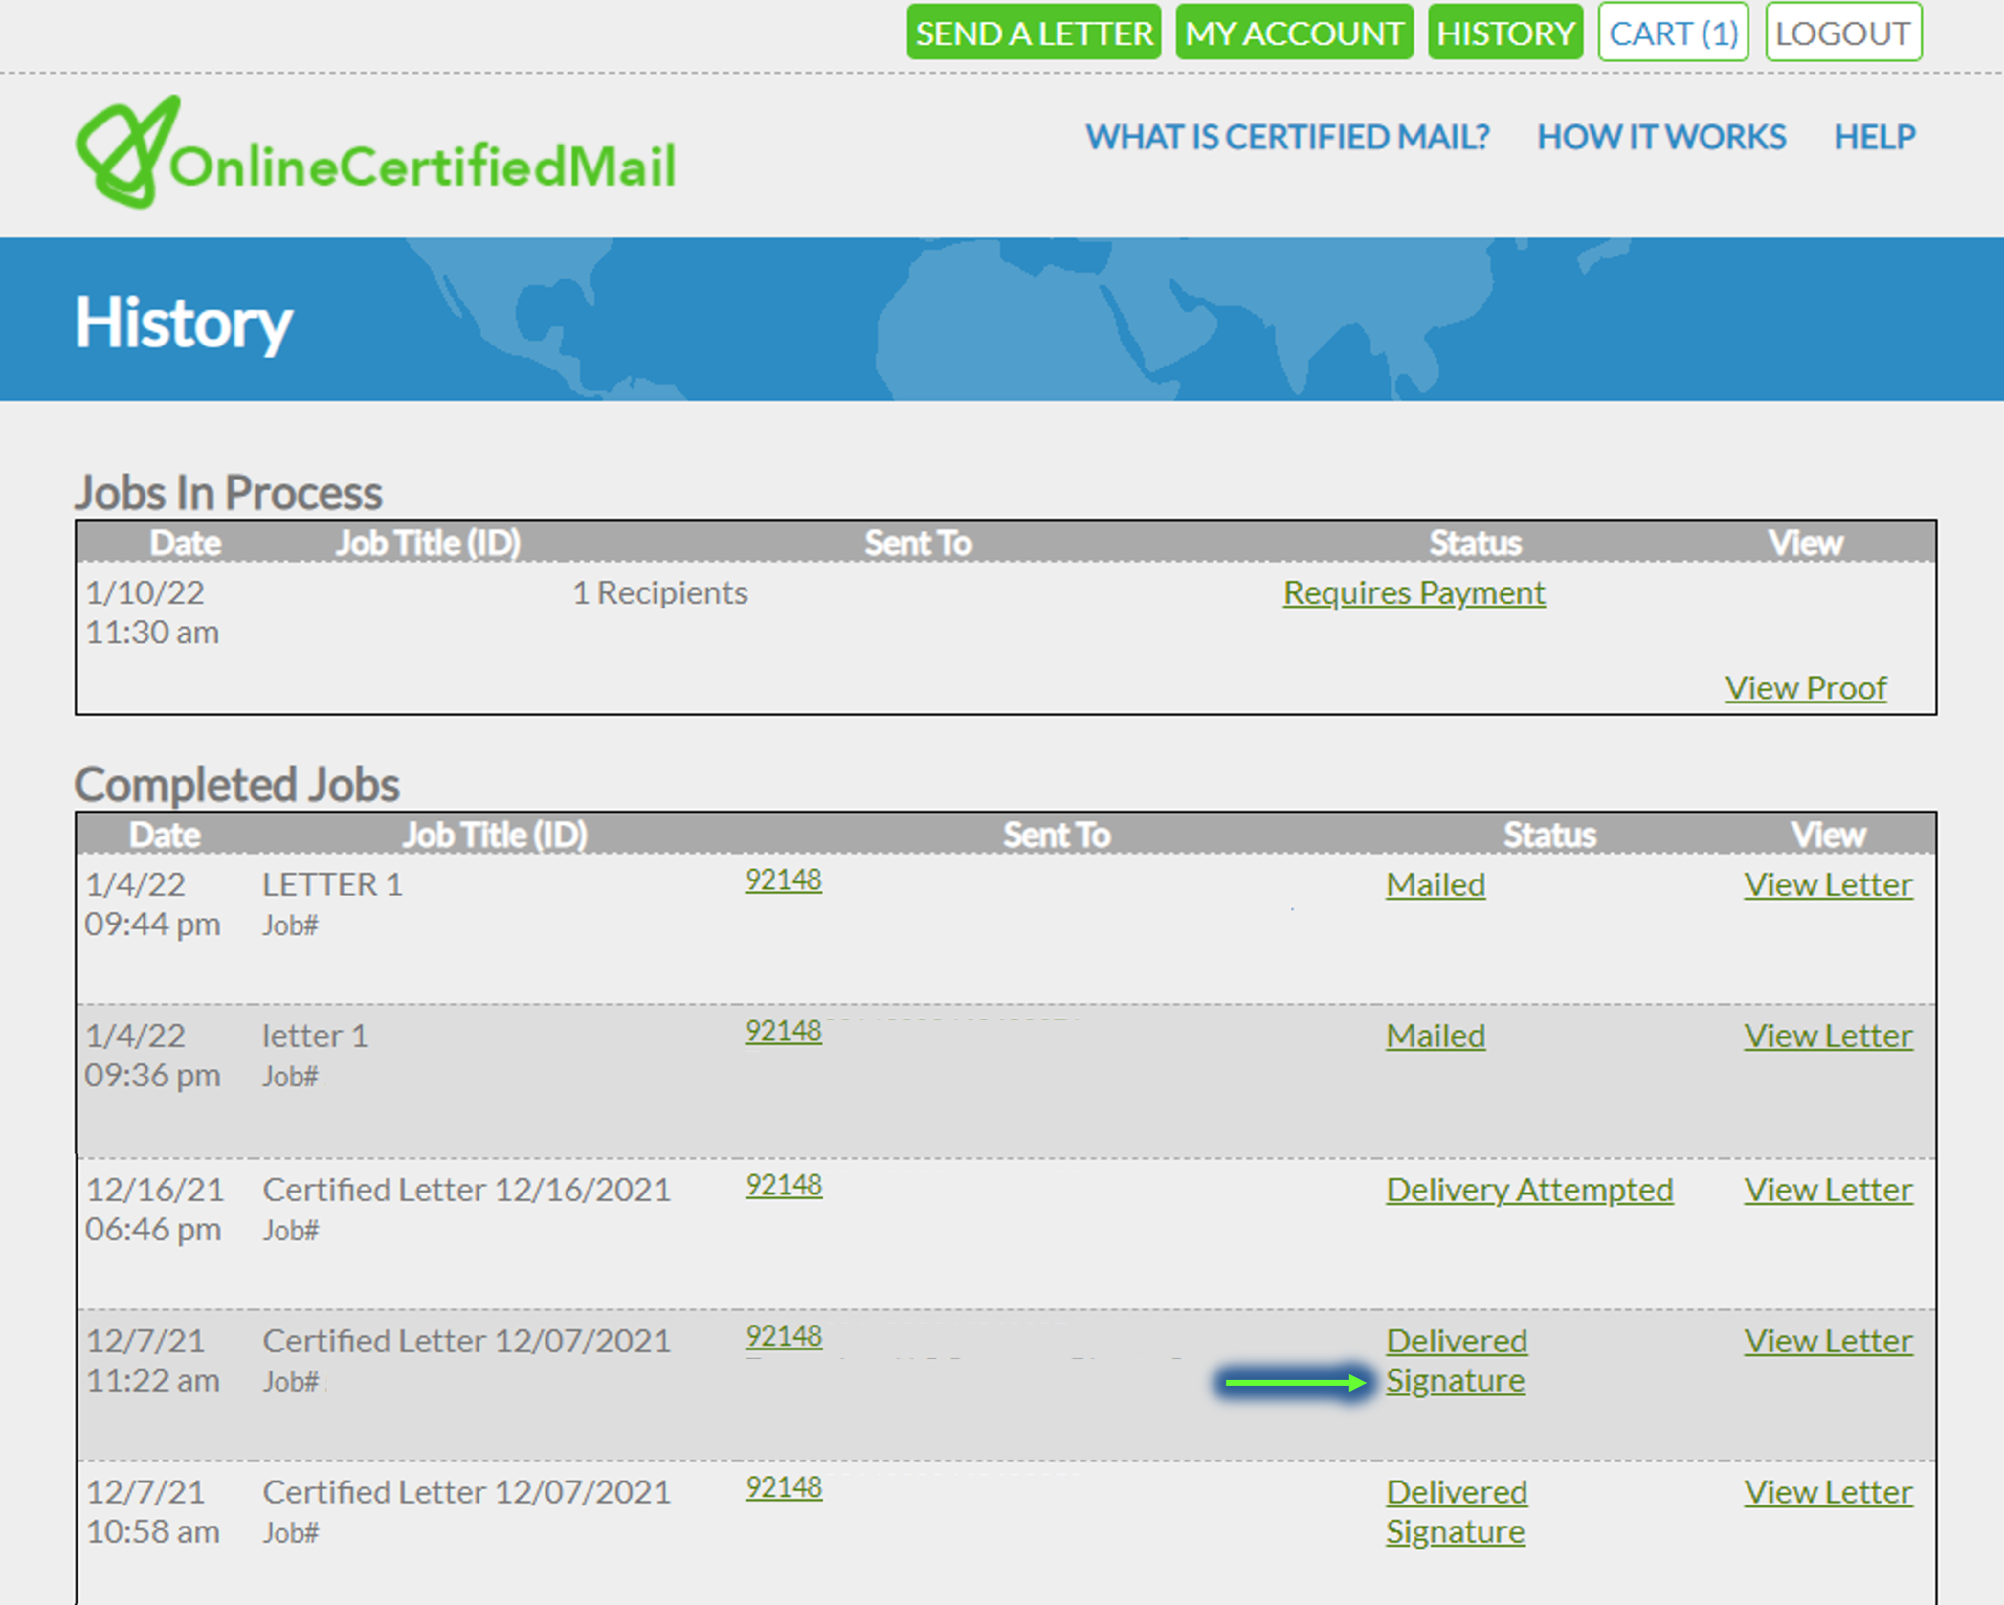Open the Cart (1)
2004x1605 pixels.
[1672, 33]
